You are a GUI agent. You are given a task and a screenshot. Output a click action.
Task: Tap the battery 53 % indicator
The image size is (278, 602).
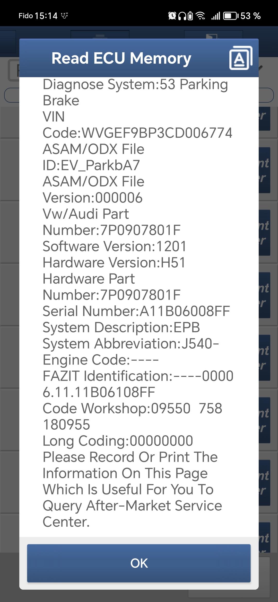tap(242, 16)
